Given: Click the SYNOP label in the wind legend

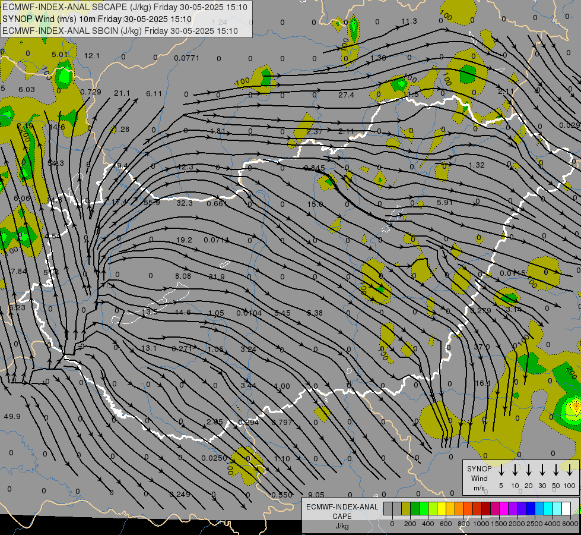Looking at the screenshot, I should click(479, 468).
